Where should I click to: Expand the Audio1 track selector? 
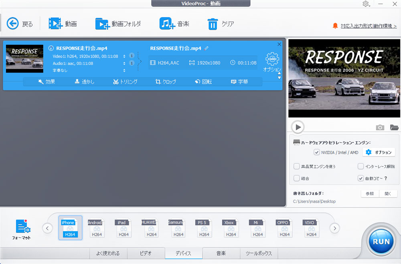coord(124,63)
